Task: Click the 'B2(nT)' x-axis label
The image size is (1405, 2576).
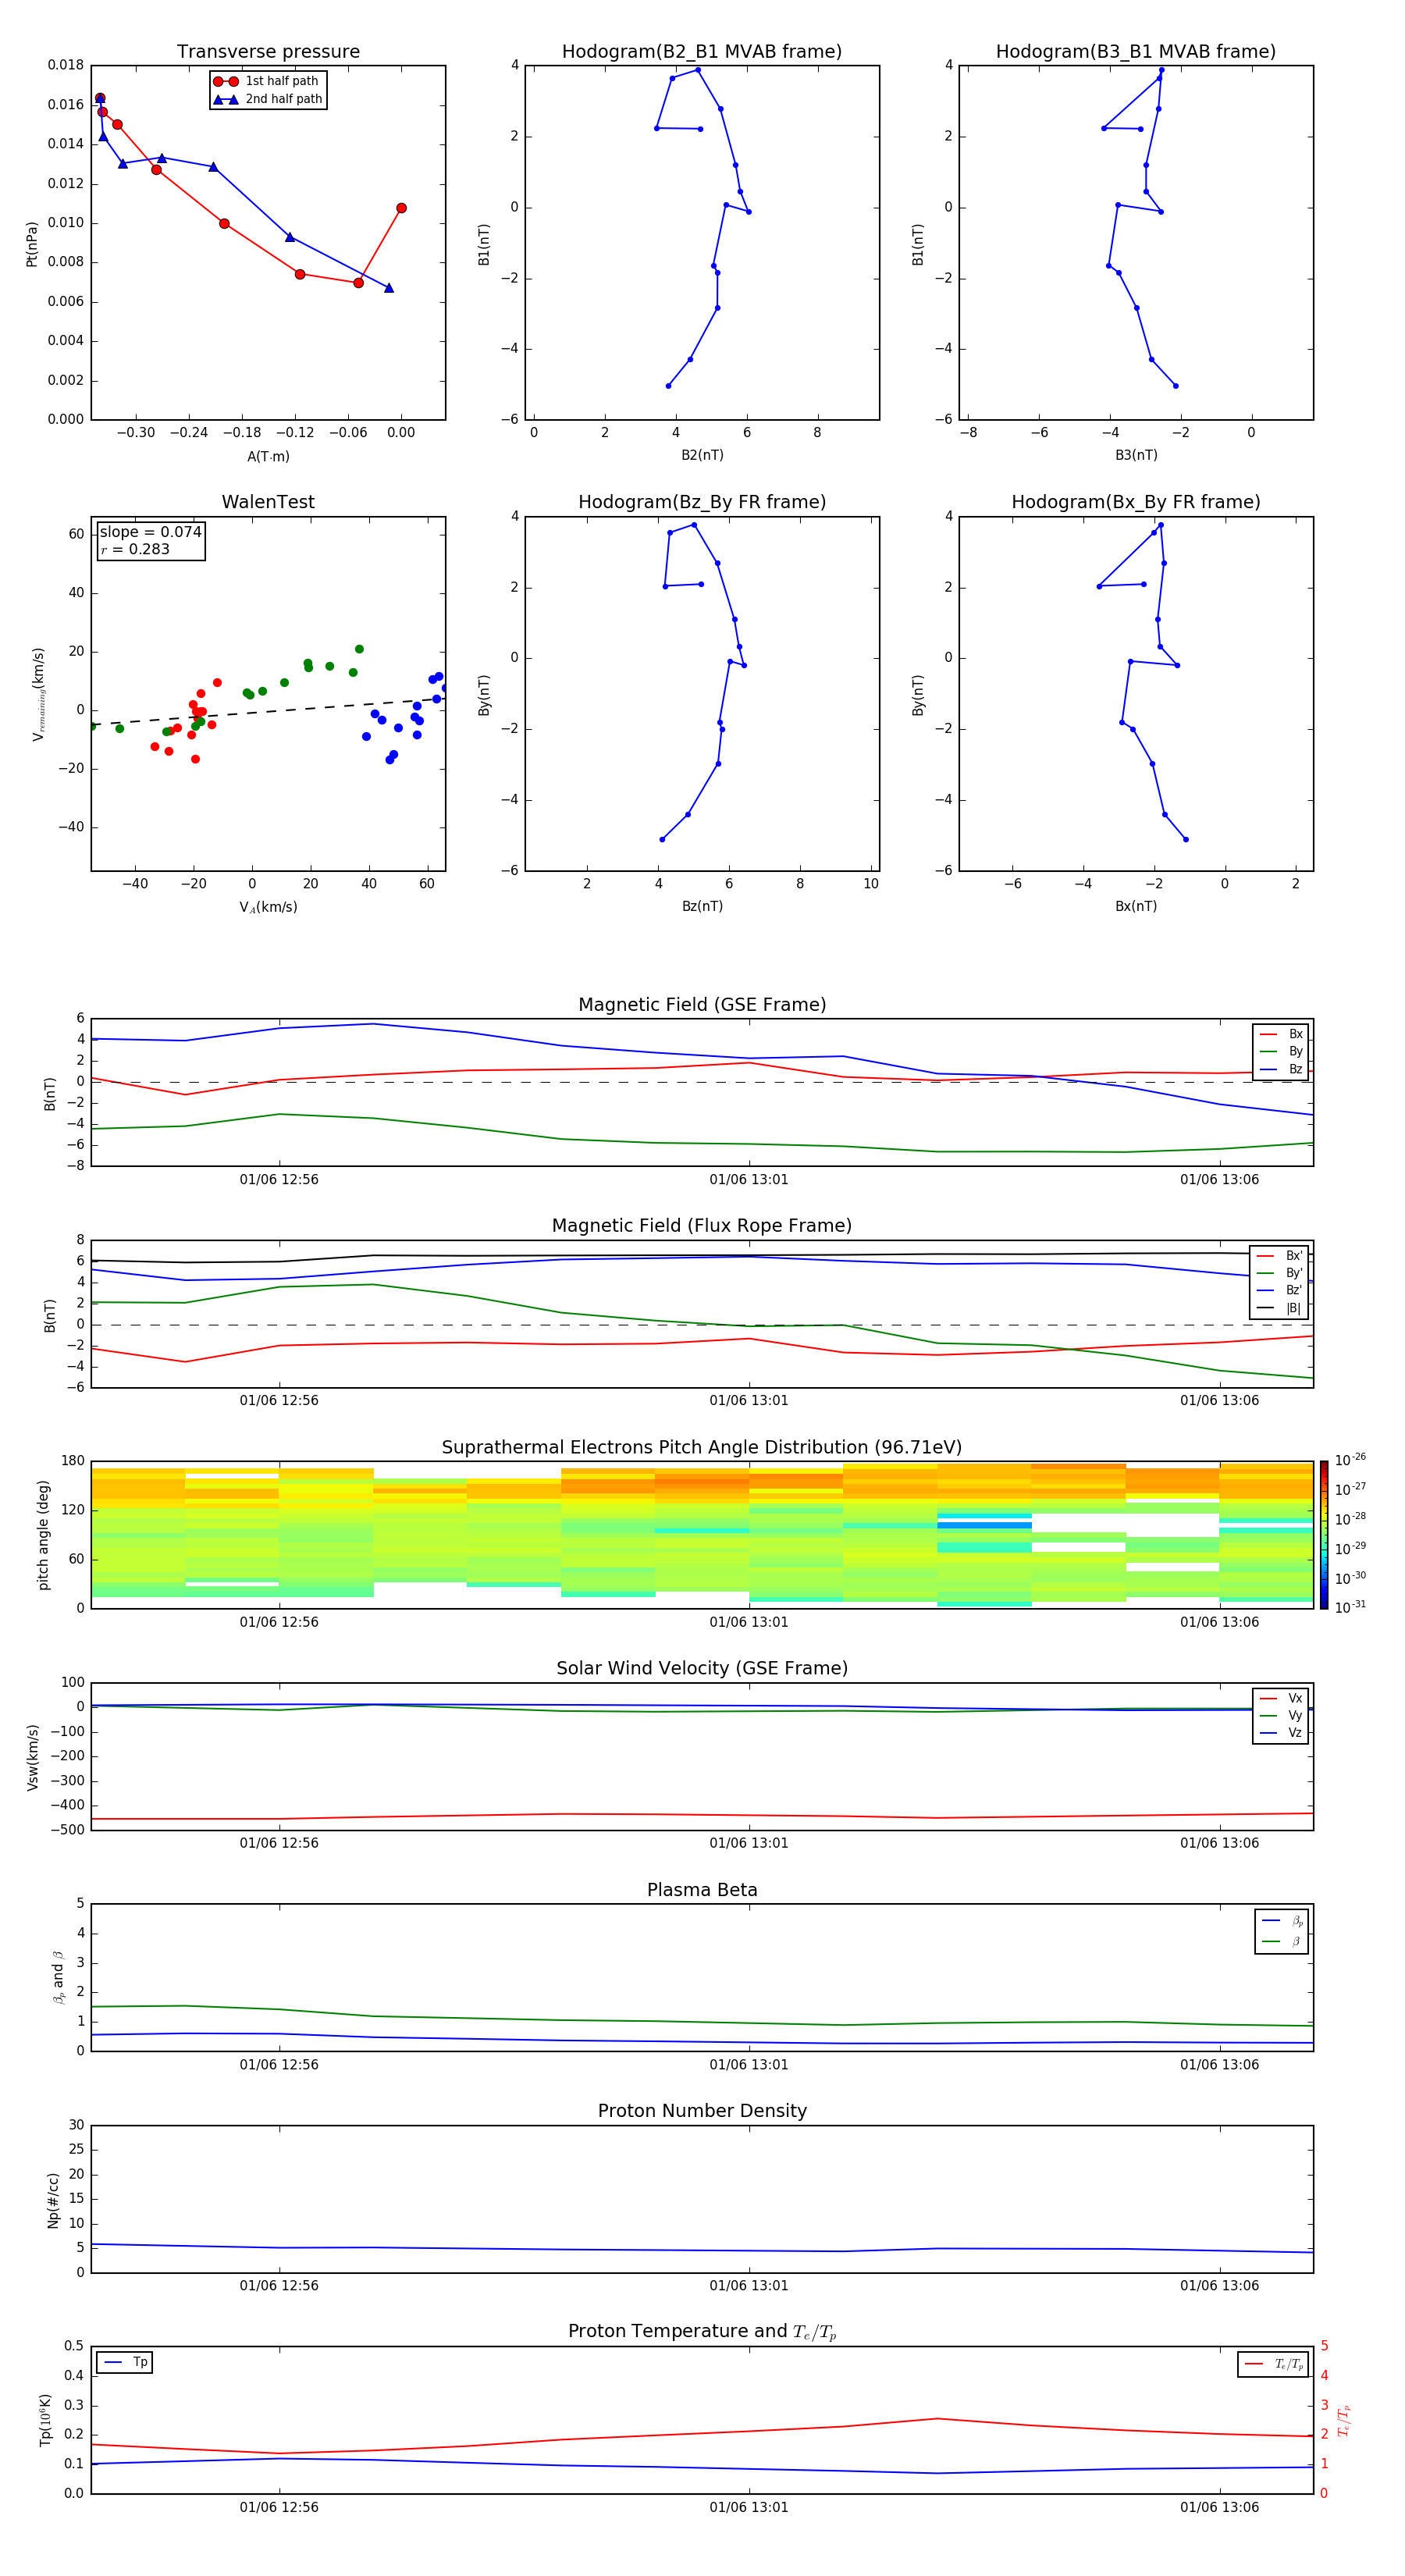Action: pyautogui.click(x=702, y=455)
